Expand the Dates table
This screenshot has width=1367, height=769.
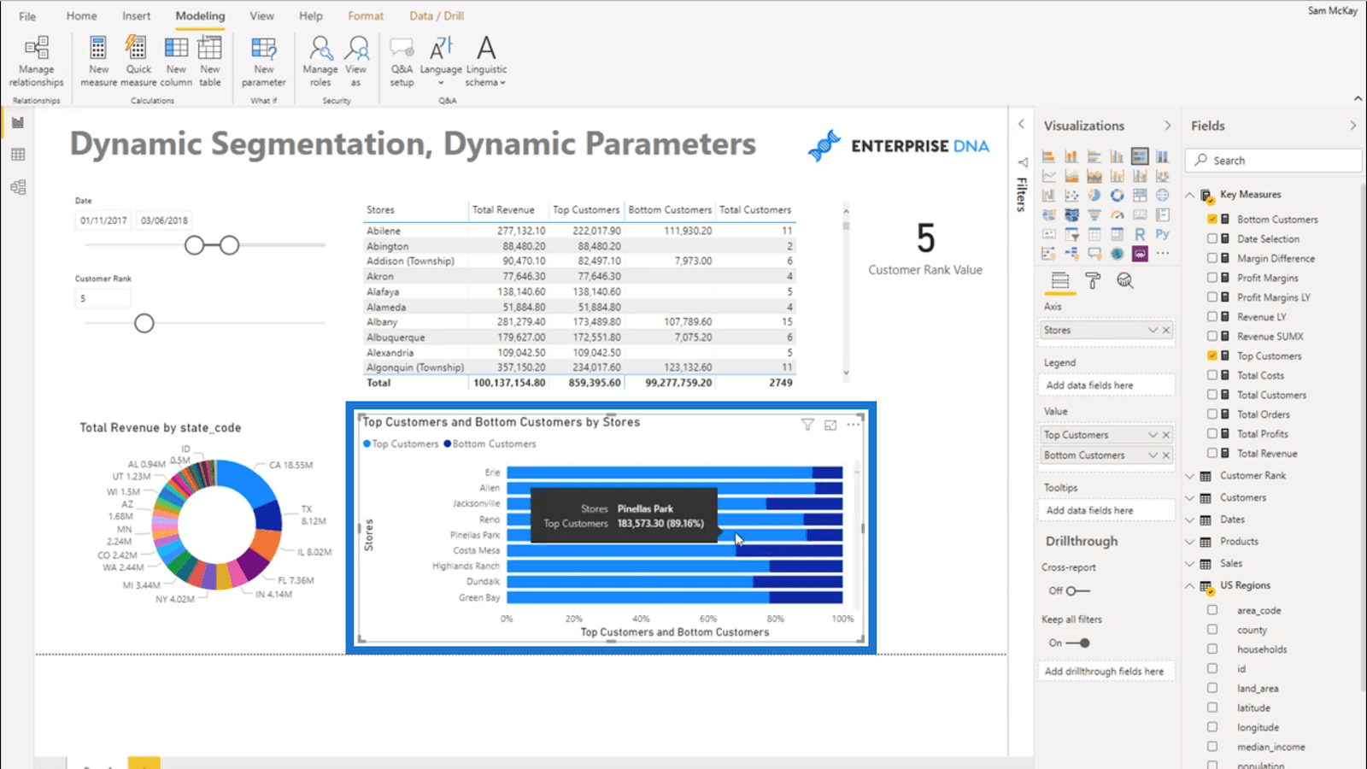point(1190,520)
